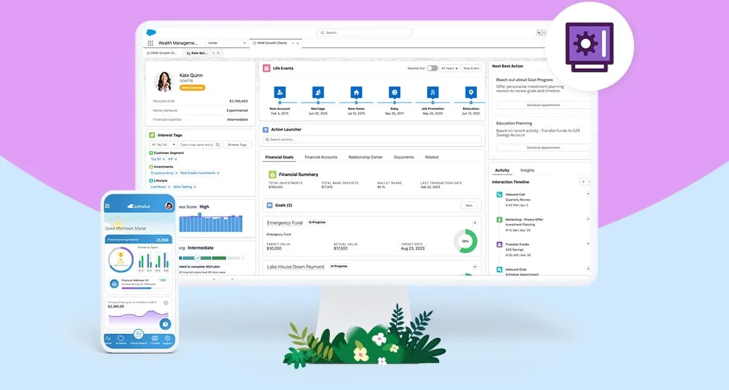729x390 pixels.
Task: Click the Gold Customer badge
Action: 193,87
